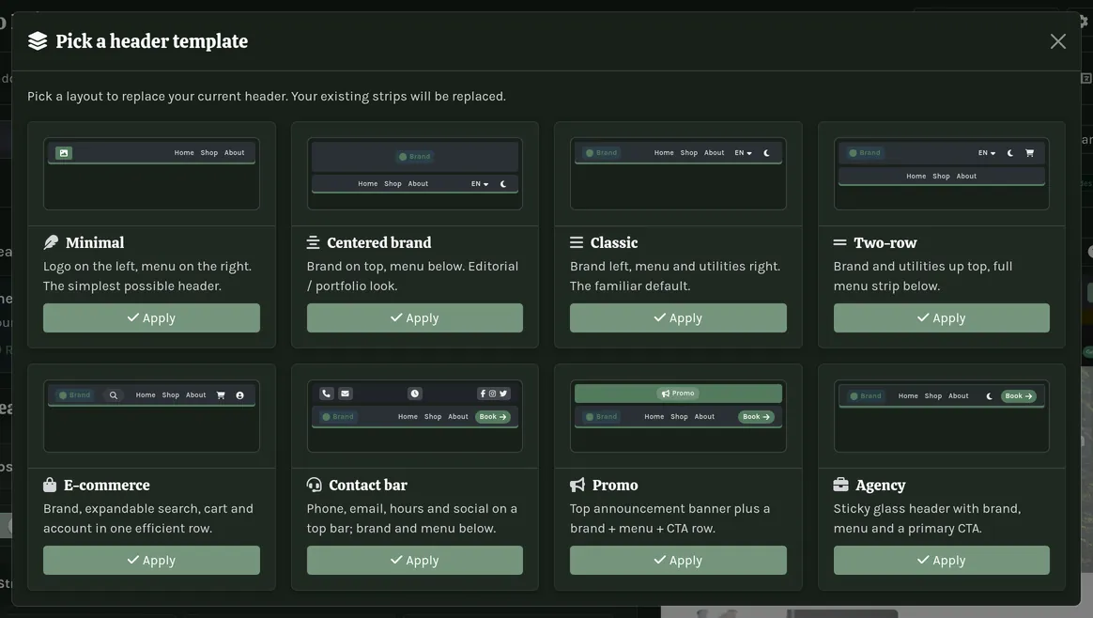Viewport: 1093px width, 618px height.
Task: Click 'Top announcement banner plus a' description
Action: tap(670, 508)
